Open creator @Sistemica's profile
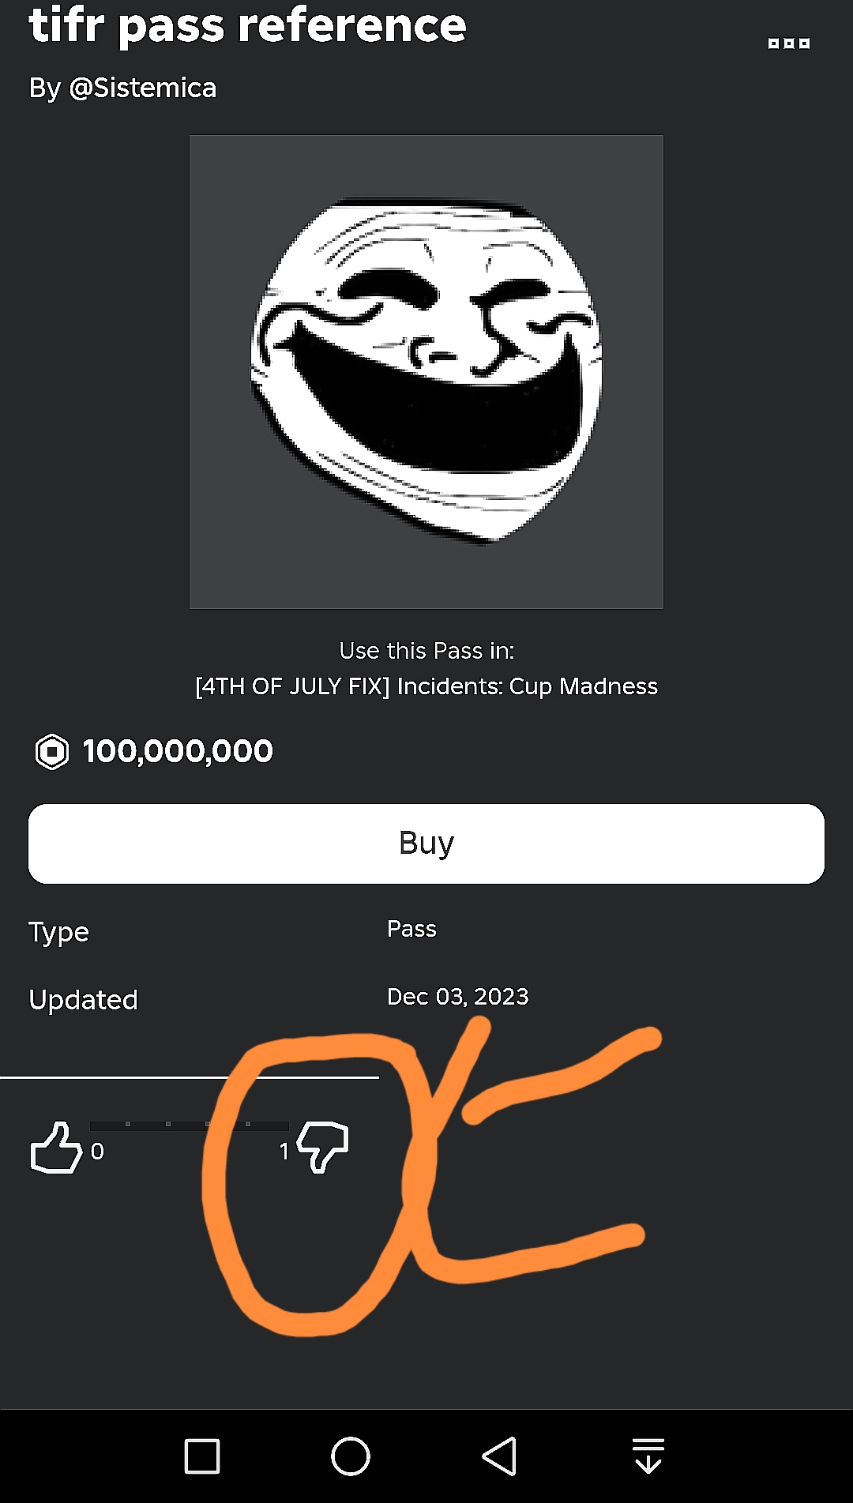Screen dimensions: 853x1503 143,88
